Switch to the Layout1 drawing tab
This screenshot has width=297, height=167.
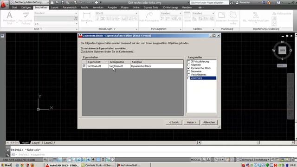[x=36, y=142]
